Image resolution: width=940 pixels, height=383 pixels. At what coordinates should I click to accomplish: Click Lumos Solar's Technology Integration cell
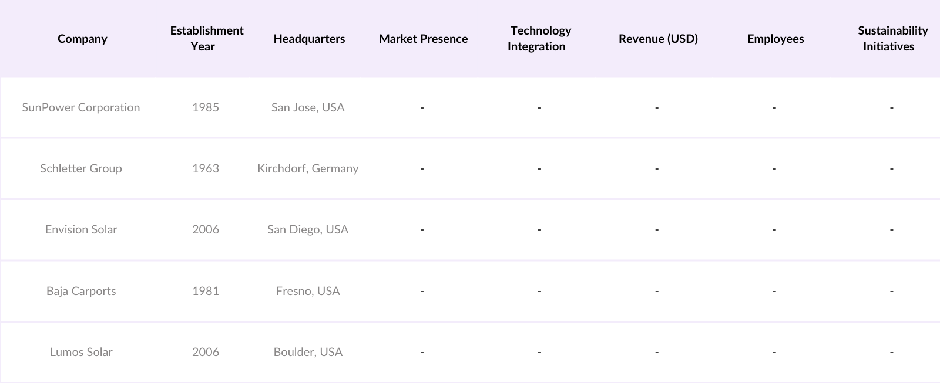point(539,352)
